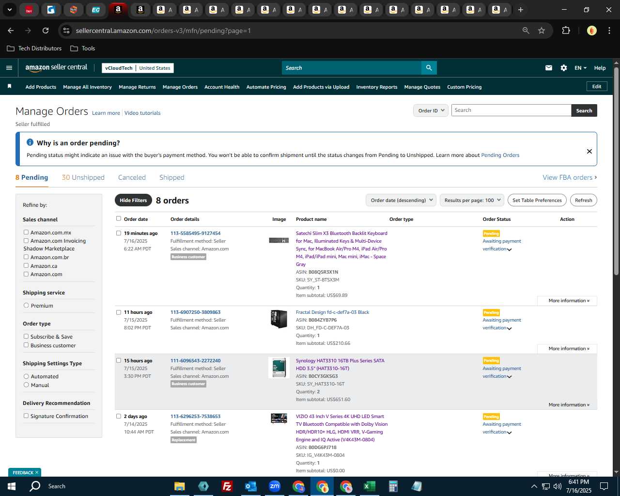Bookmark this page with star icon
Screen dimensions: 620x496
tap(542, 31)
